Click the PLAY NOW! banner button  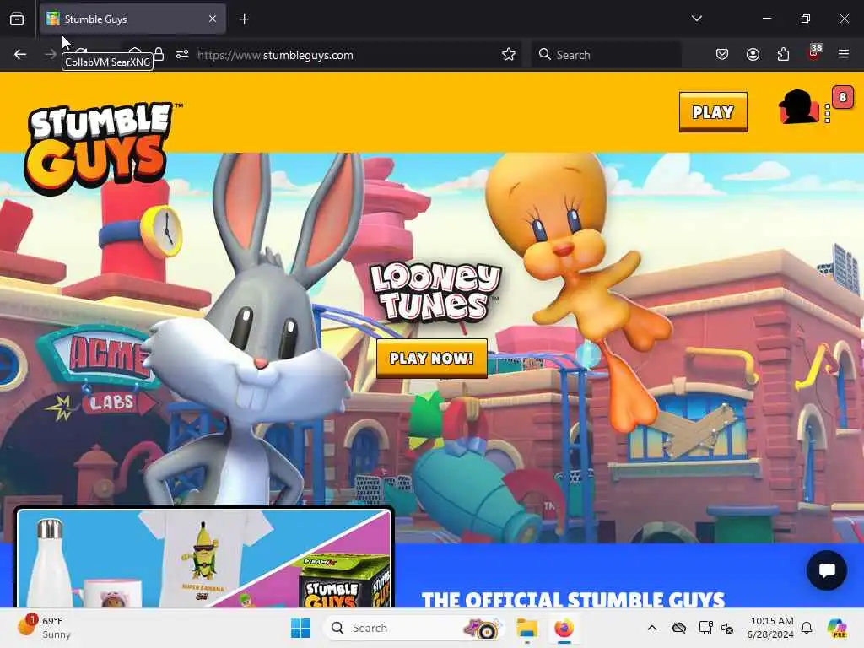point(431,358)
